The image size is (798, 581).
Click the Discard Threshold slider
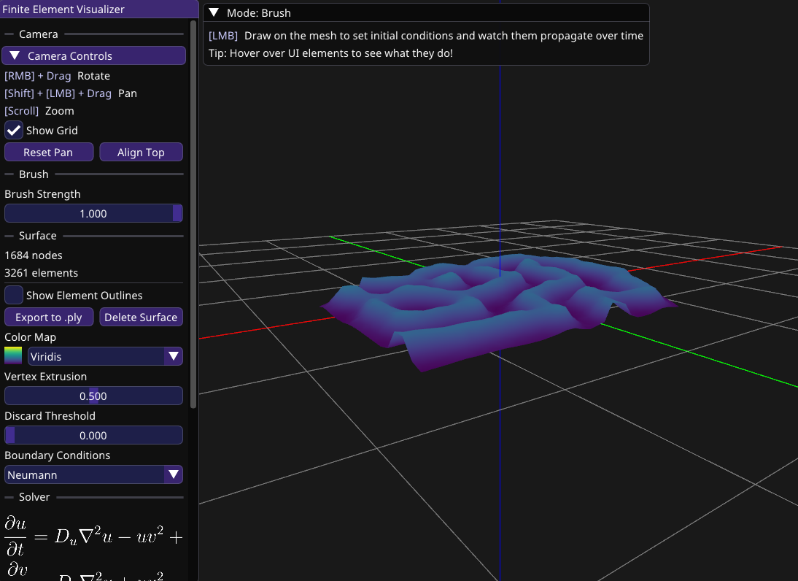point(93,436)
